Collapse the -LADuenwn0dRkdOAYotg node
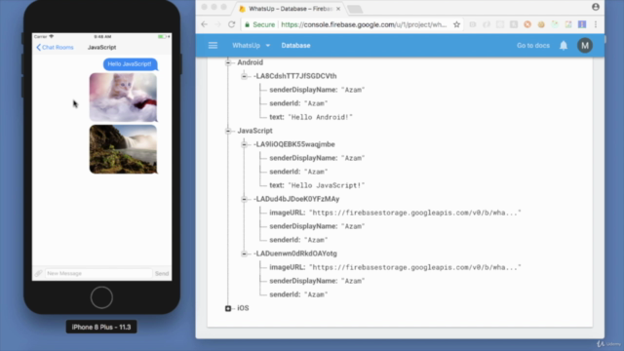The width and height of the screenshot is (624, 351). tap(244, 253)
